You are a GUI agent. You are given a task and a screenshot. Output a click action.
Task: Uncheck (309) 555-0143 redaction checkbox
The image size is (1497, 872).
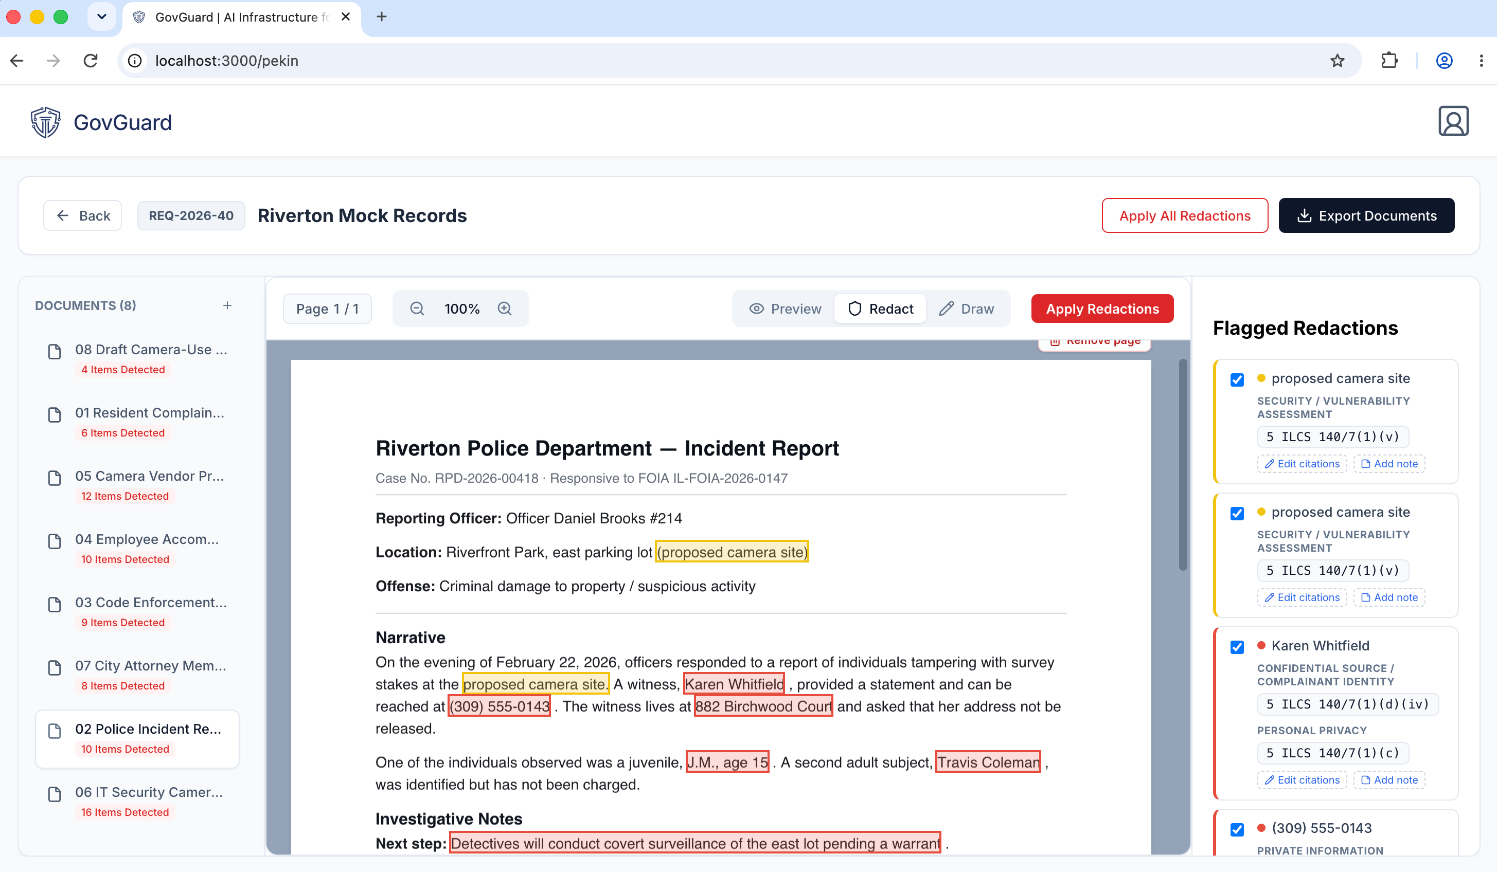coord(1237,829)
